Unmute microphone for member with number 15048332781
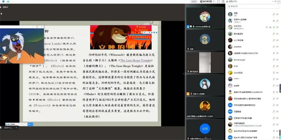 [274, 53]
